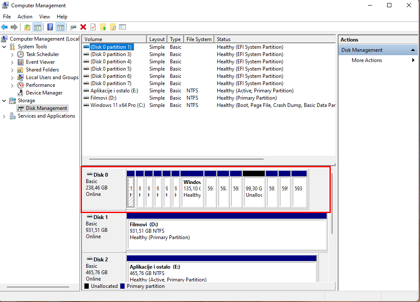Viewport: 420px width, 302px height.
Task: Select Computer Management (Local) root node
Action: tap(44, 39)
